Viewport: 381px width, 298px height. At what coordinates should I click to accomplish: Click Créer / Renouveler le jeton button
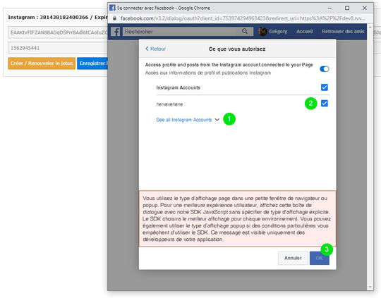coord(42,63)
